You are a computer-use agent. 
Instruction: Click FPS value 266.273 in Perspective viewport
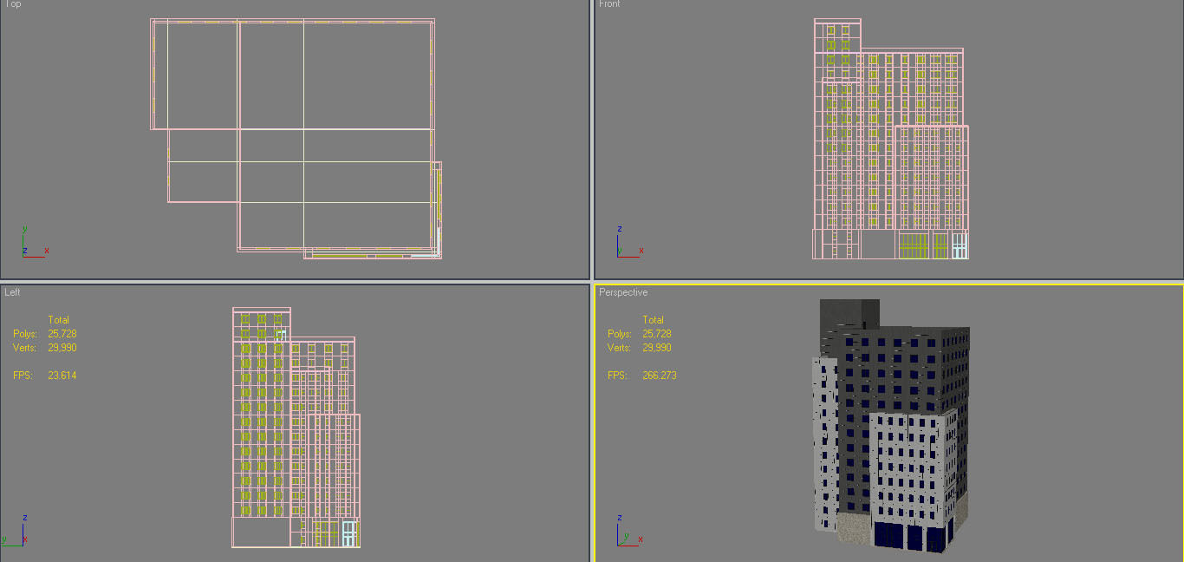point(660,376)
